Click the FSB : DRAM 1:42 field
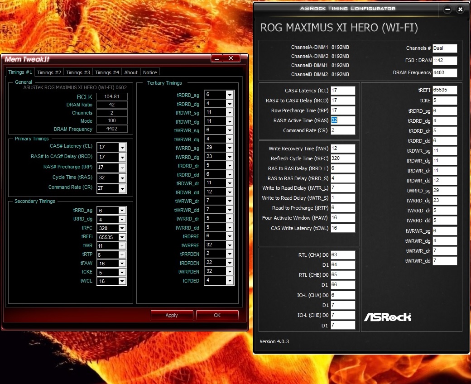Viewport: 471px width, 384px height. (445, 60)
